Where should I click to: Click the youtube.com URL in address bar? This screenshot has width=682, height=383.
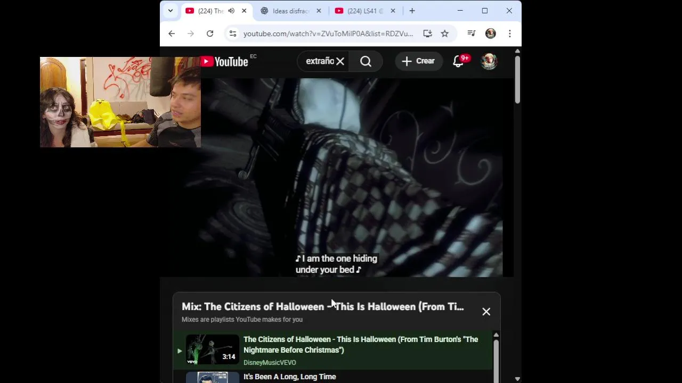click(x=328, y=34)
